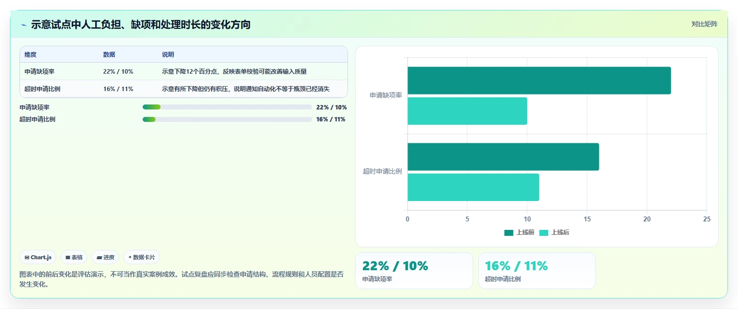Select the 表格 tag chip

pos(74,257)
